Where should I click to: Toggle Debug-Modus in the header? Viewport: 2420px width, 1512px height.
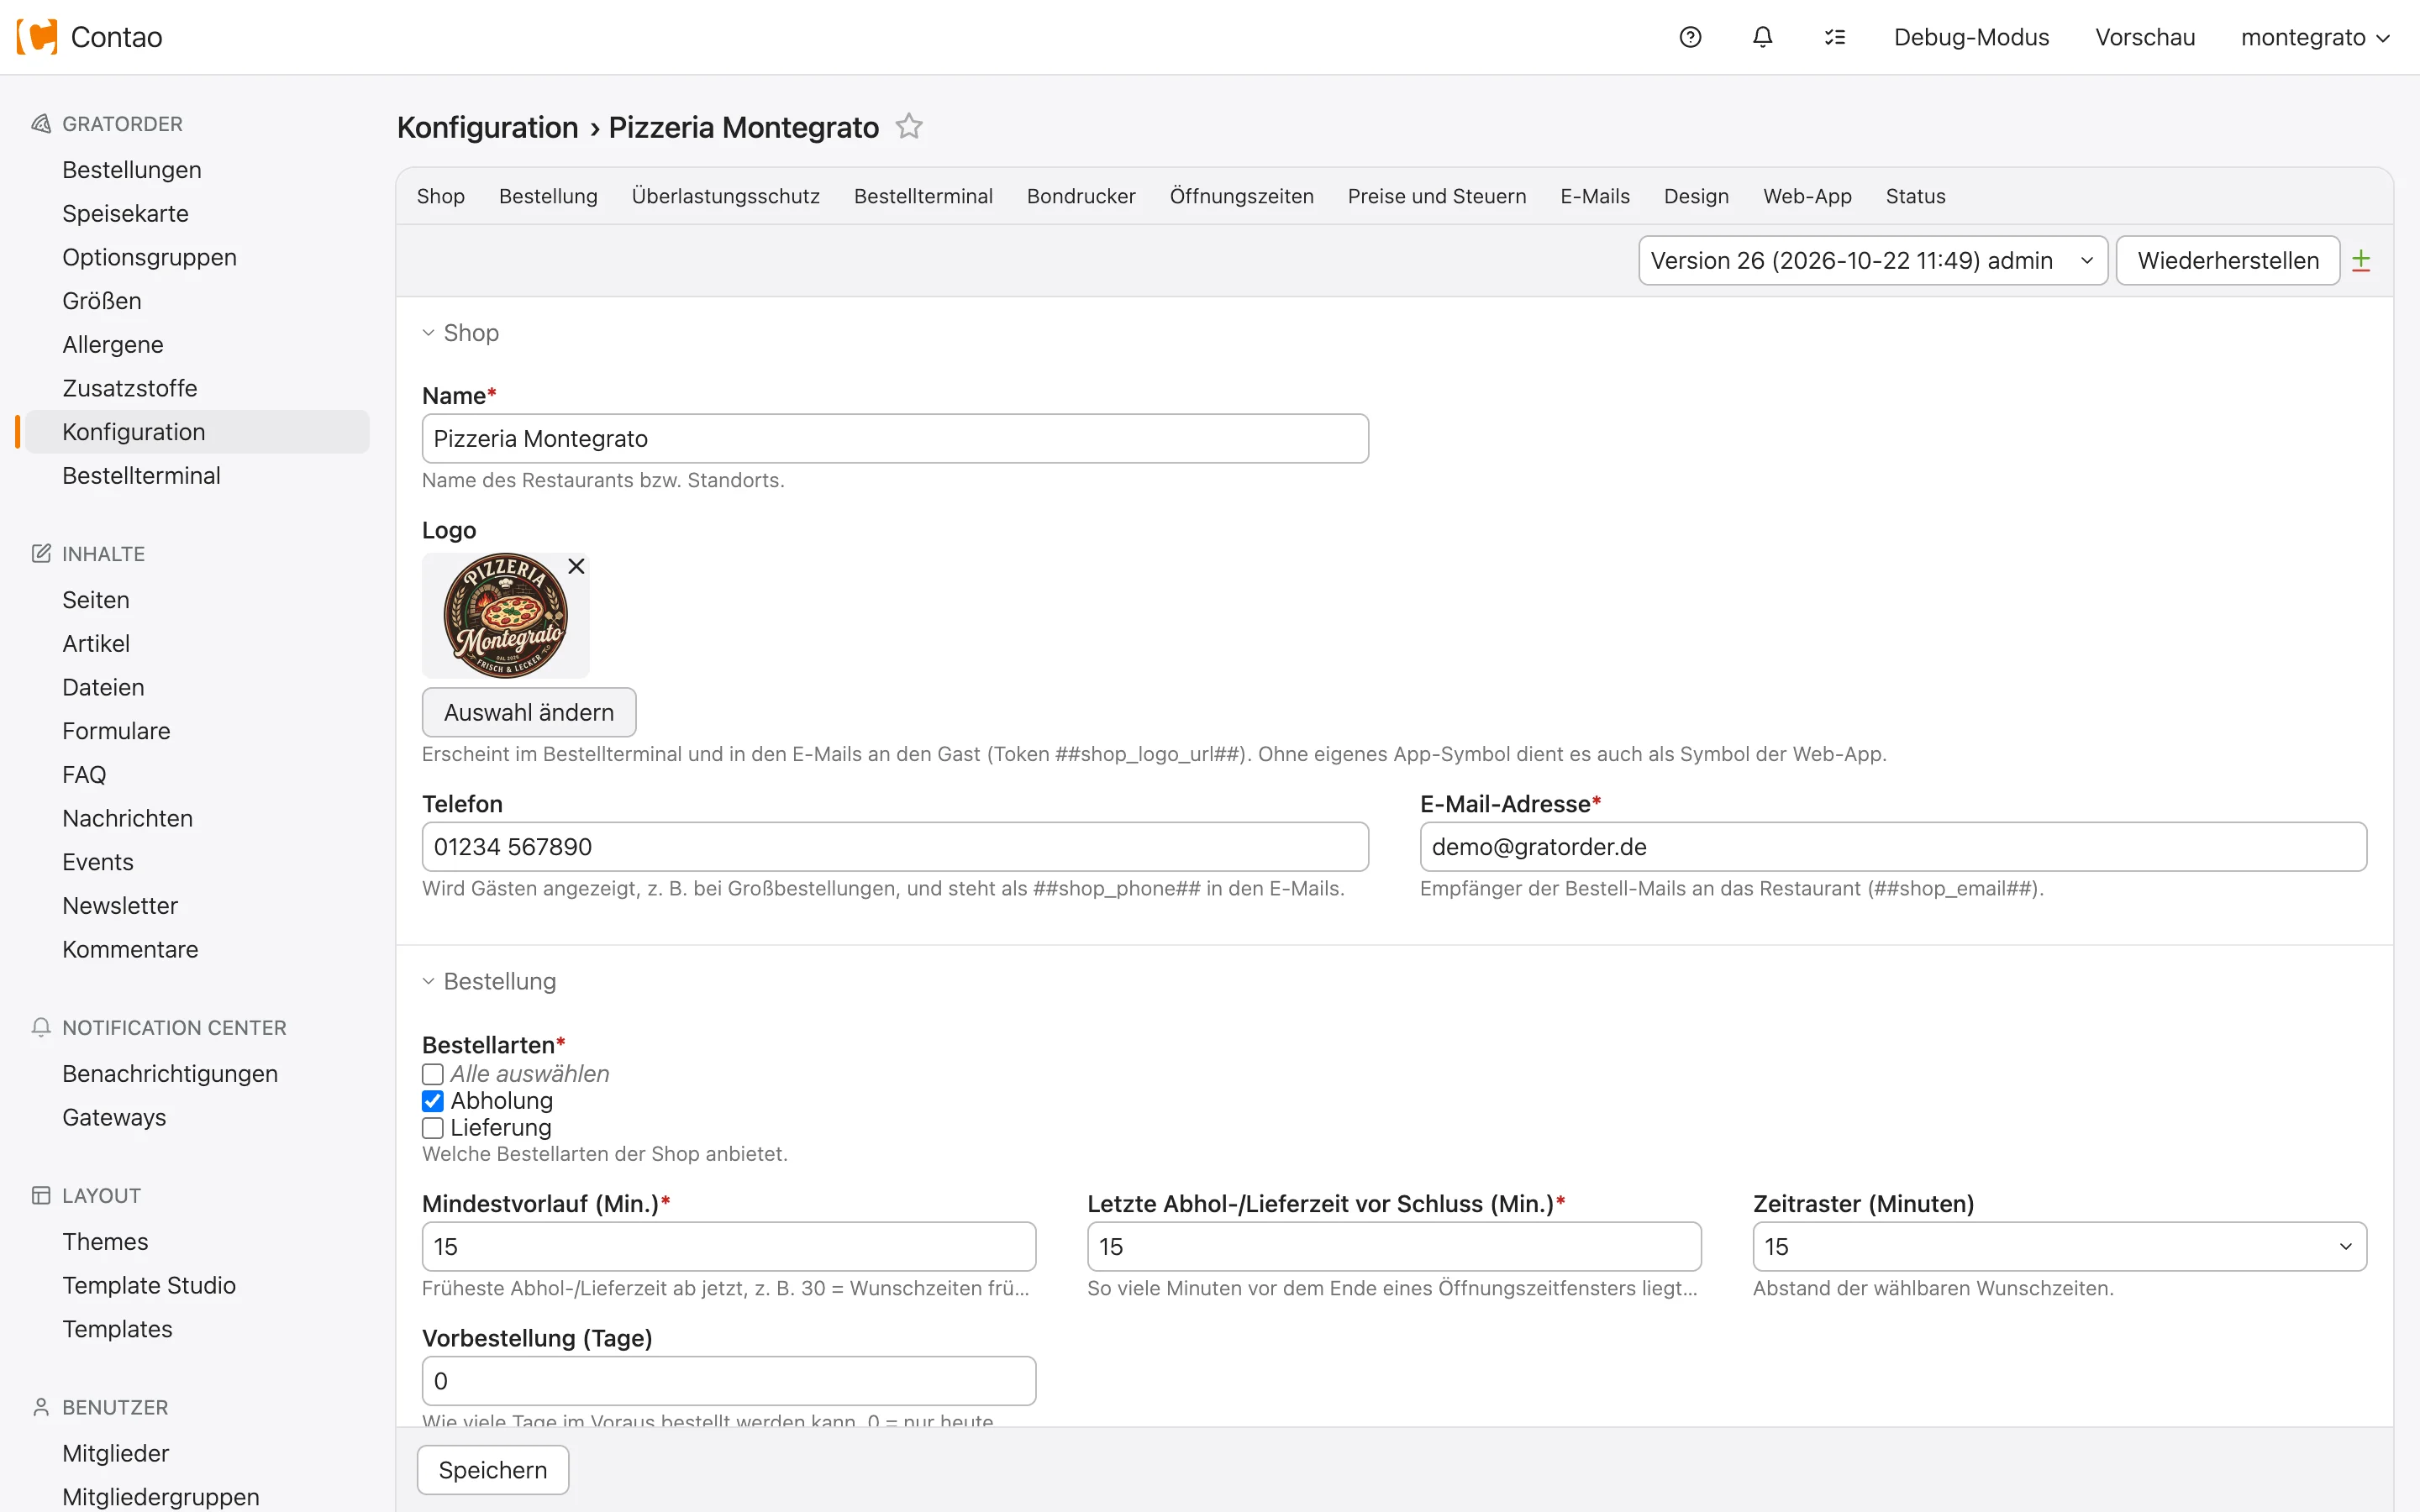click(x=1971, y=37)
